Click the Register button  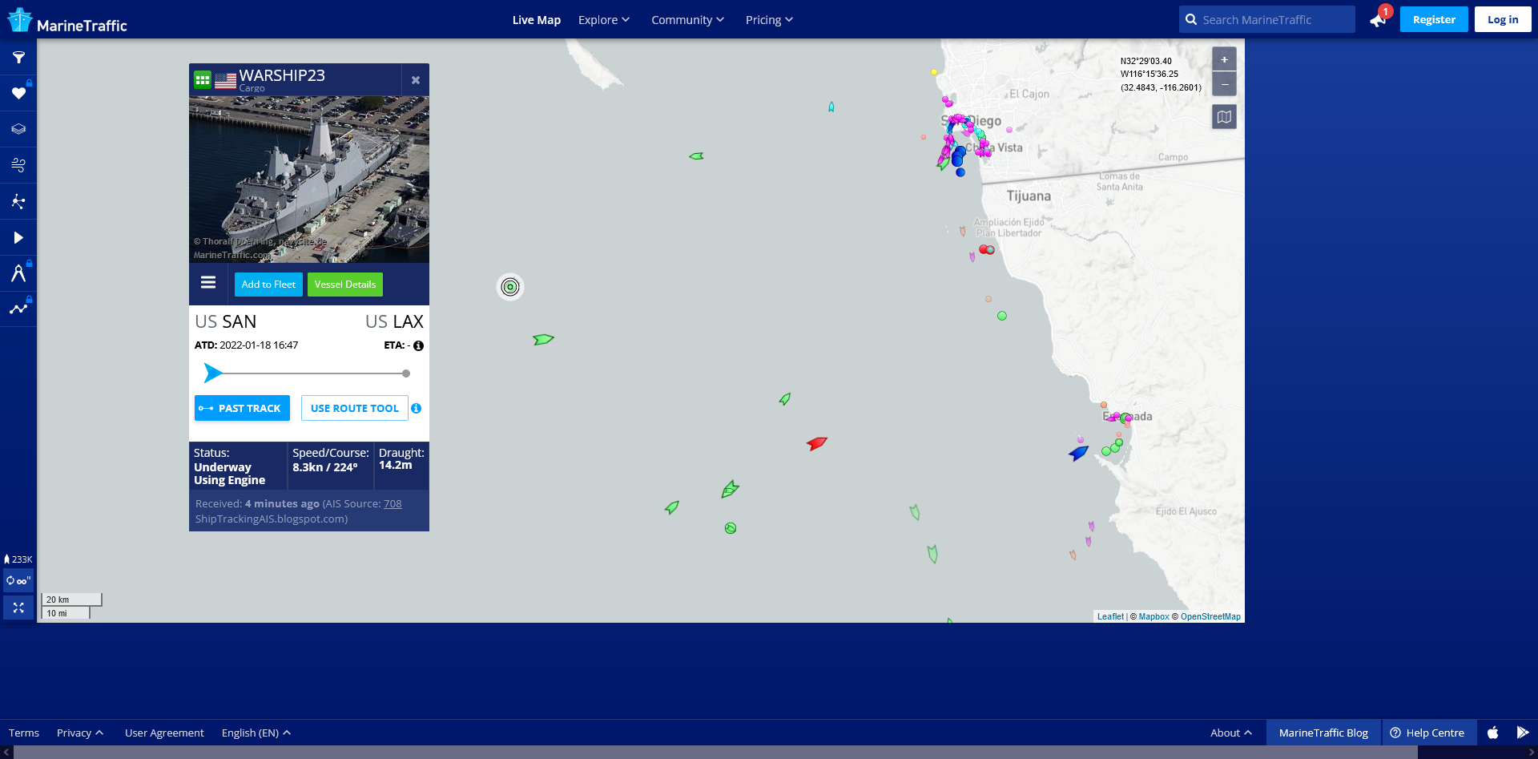1434,19
